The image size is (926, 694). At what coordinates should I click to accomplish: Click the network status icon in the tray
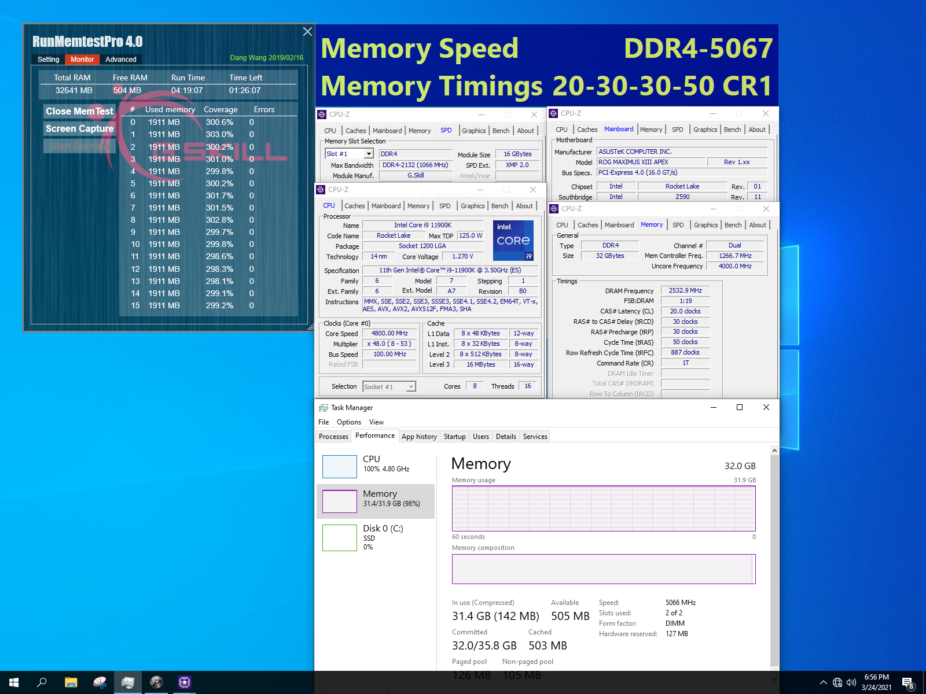point(837,682)
